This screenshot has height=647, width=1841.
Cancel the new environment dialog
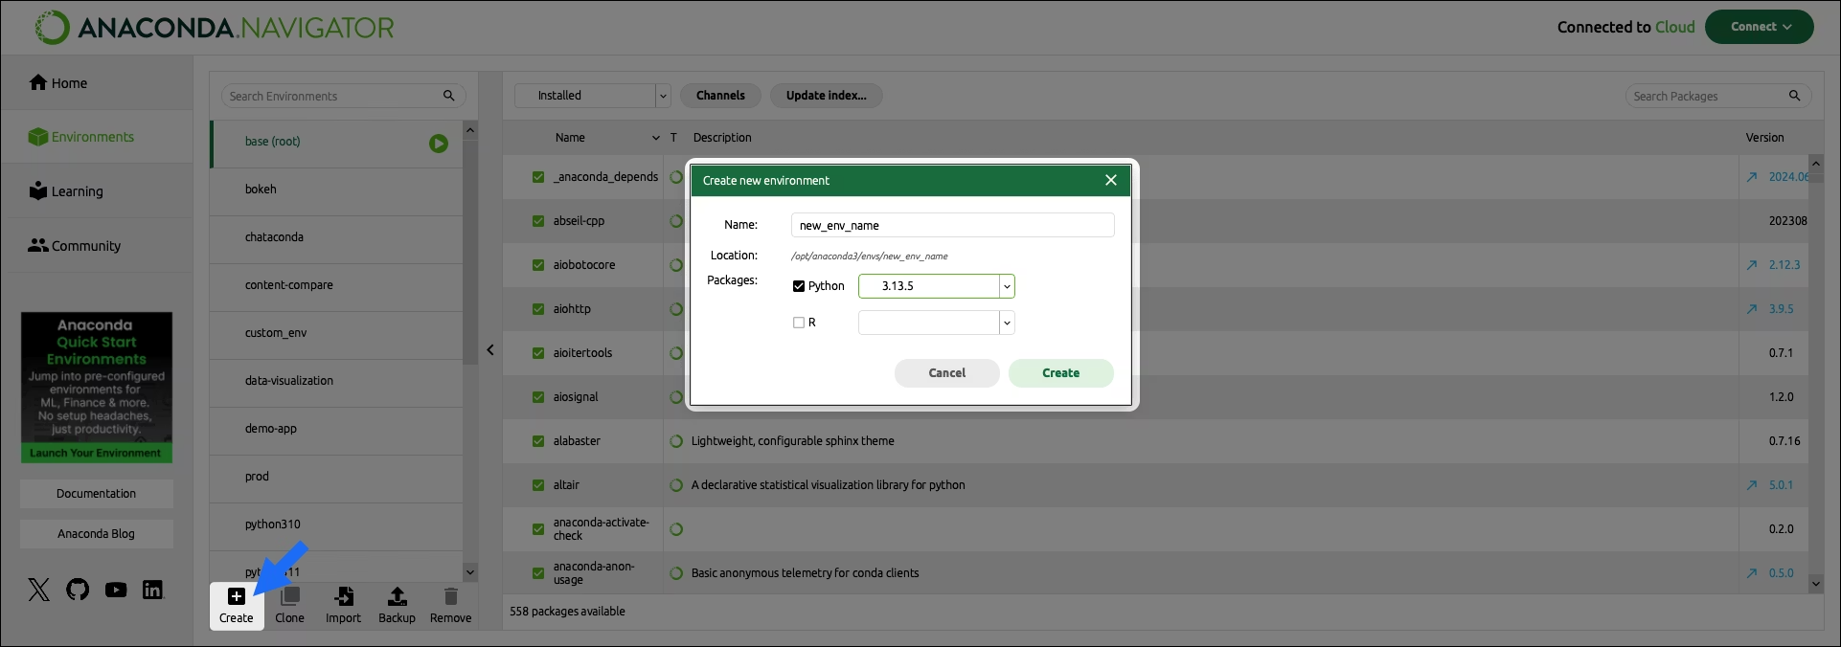(946, 373)
